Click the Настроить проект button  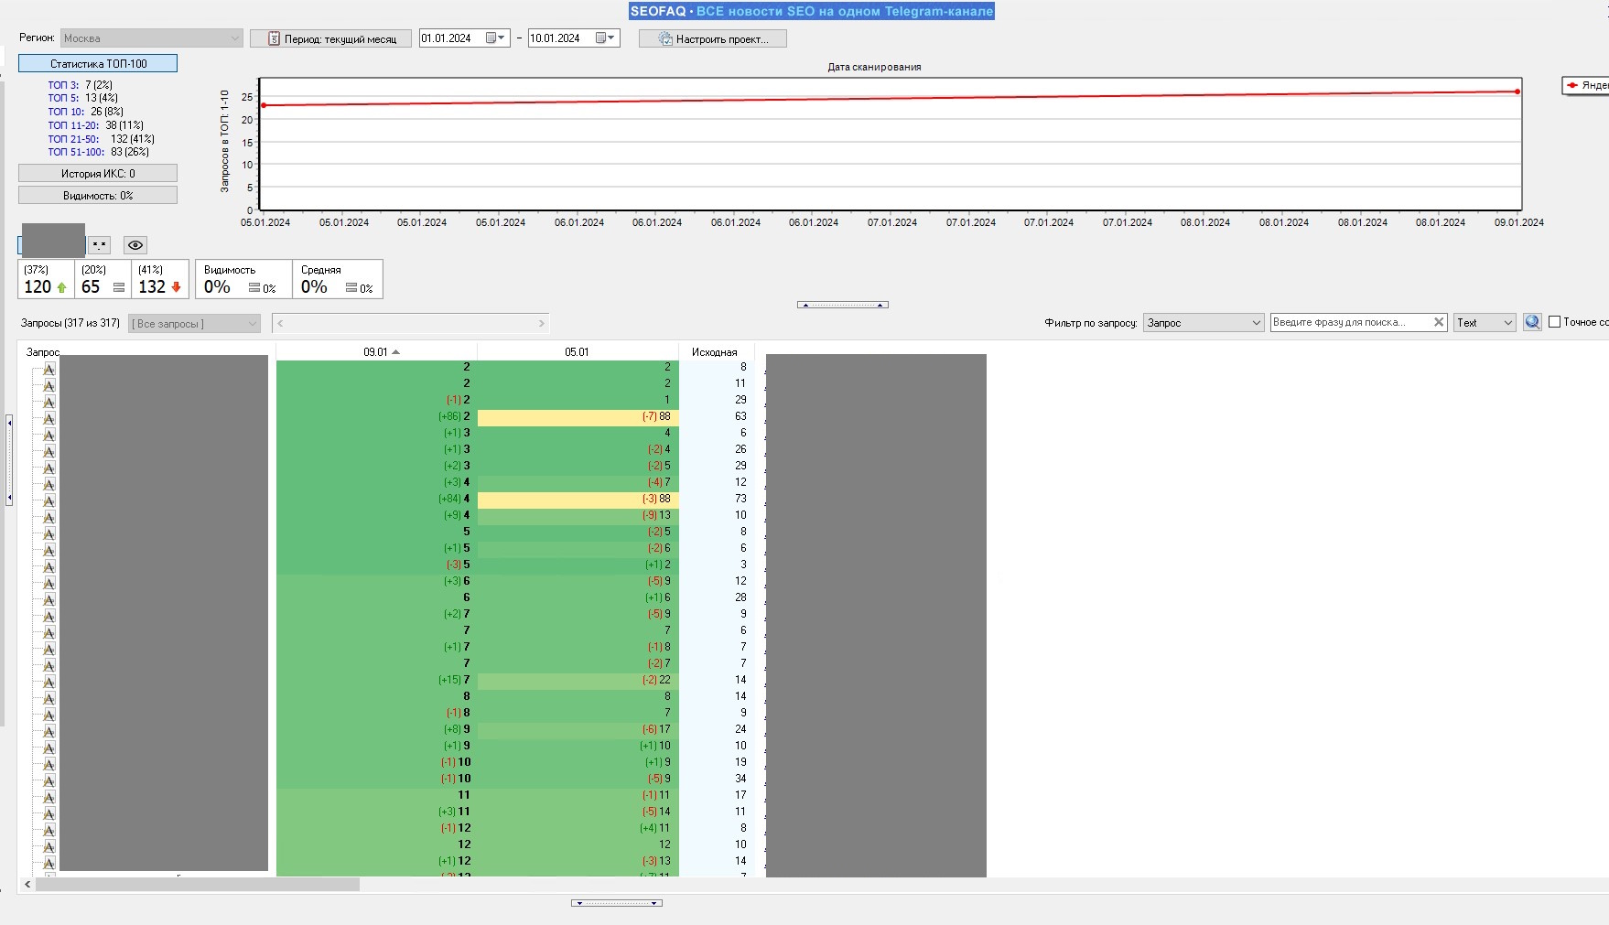pos(712,38)
